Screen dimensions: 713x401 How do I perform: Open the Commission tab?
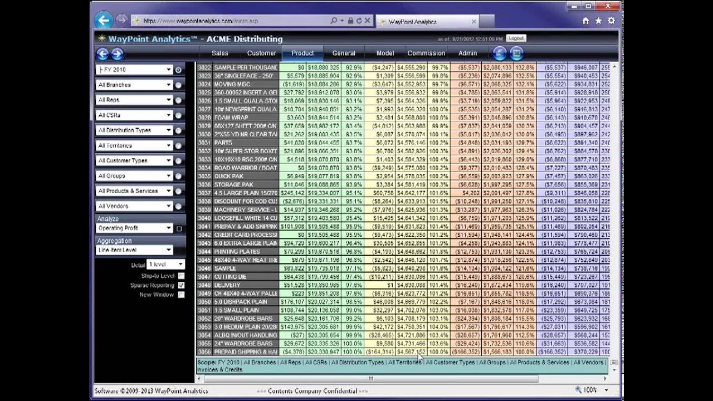click(x=426, y=53)
